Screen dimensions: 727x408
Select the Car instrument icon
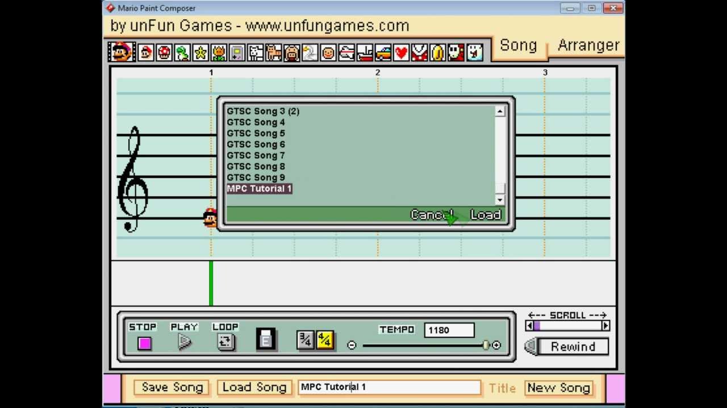383,53
